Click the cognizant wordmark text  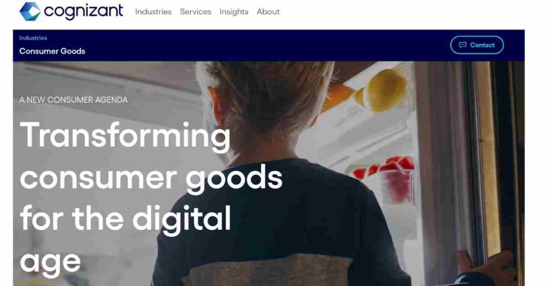tap(83, 12)
